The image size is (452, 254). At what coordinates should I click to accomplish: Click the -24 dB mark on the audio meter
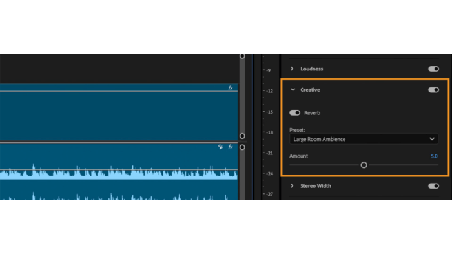click(x=269, y=173)
